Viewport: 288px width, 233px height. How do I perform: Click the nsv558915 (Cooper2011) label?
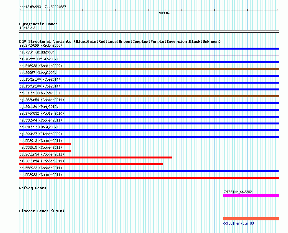coord(41,147)
